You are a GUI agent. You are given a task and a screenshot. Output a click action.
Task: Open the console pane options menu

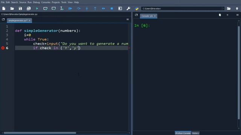point(238,15)
